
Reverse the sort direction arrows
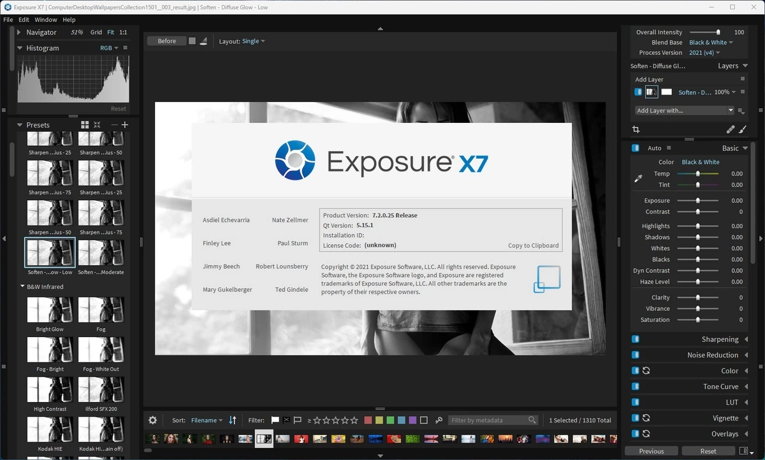click(x=233, y=420)
